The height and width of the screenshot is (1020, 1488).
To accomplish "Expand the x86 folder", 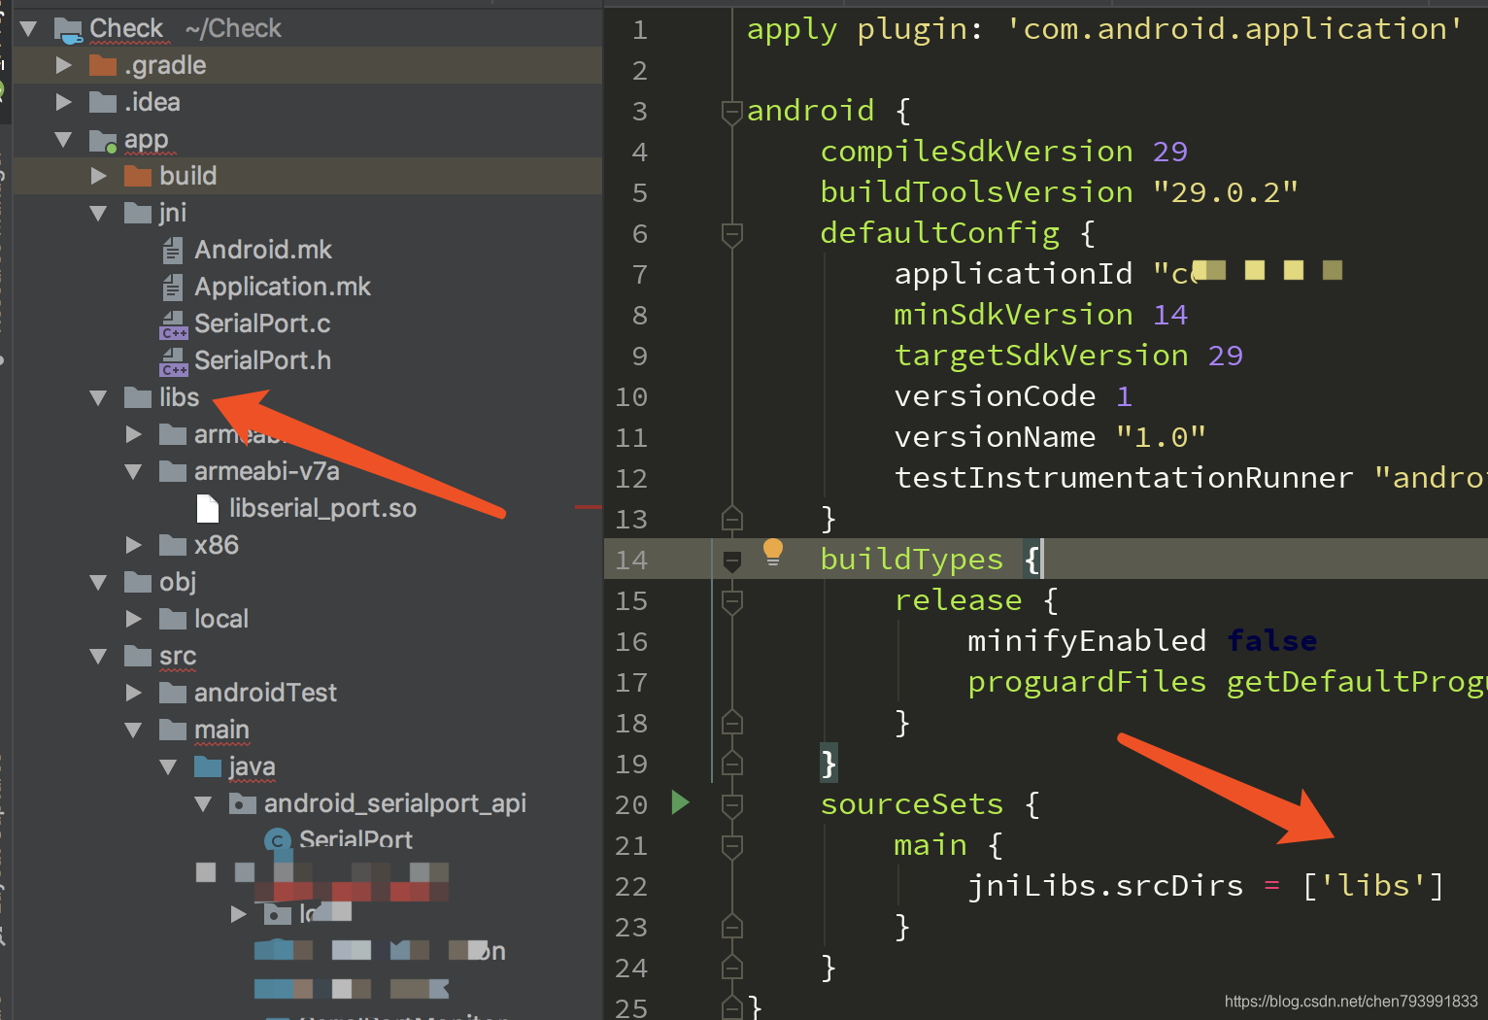I will tap(134, 545).
